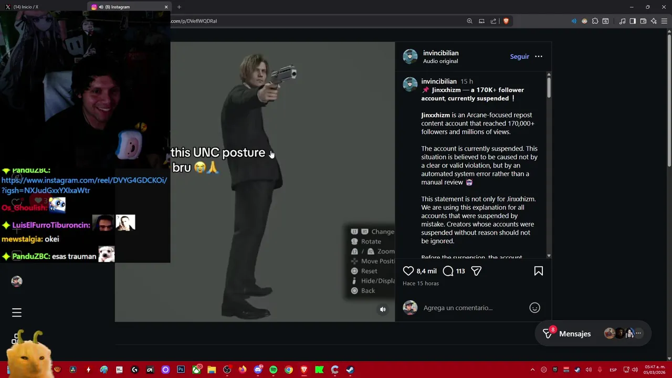672x378 pixels.
Task: Switch to the Inicio / X browser tab
Action: (43, 7)
